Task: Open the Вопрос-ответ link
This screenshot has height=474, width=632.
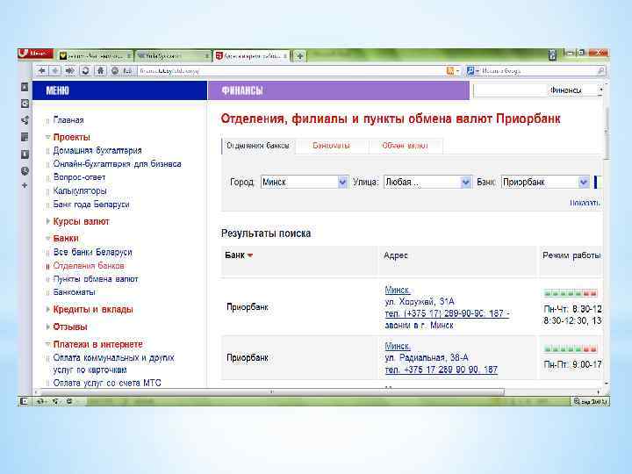Action: [x=79, y=177]
